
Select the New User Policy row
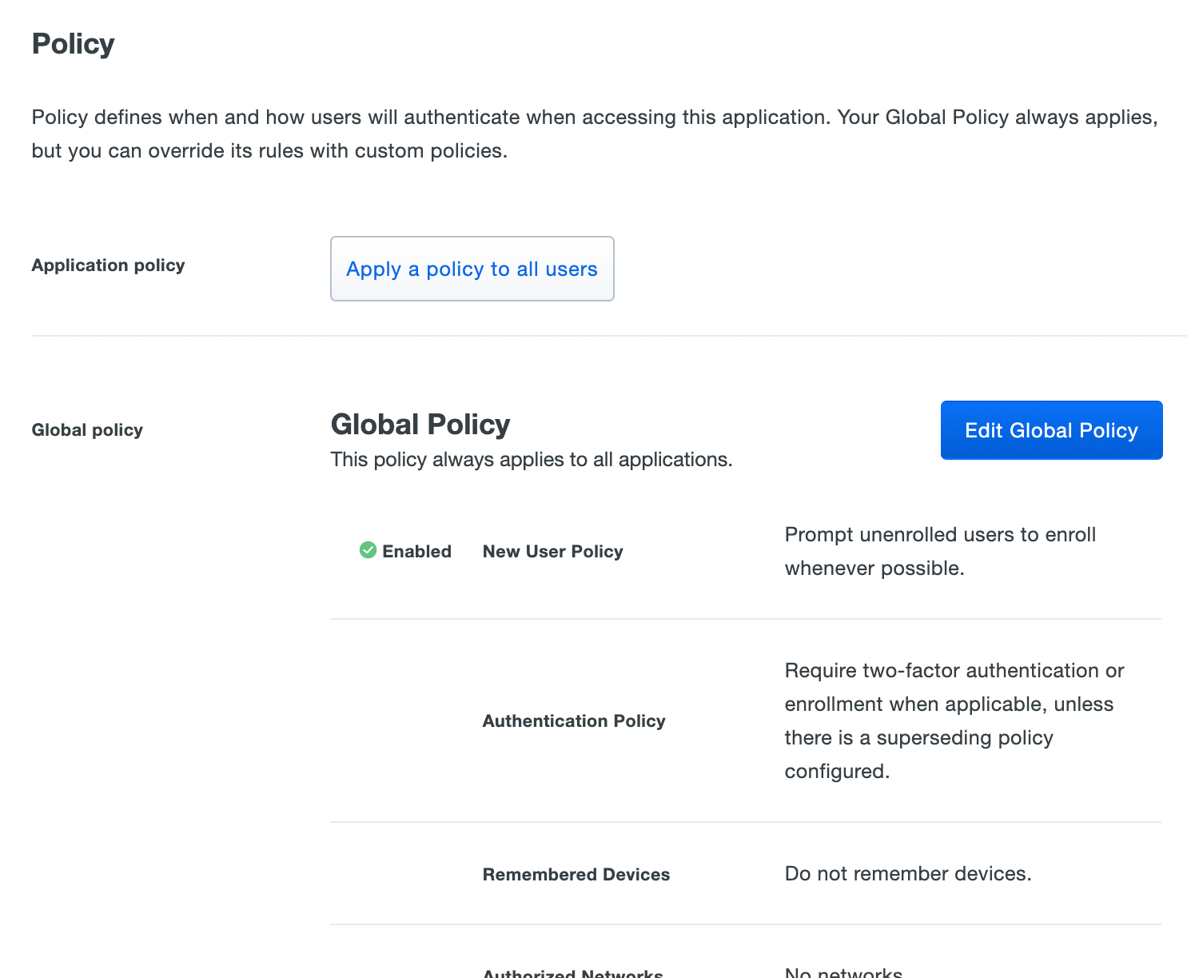pos(552,551)
